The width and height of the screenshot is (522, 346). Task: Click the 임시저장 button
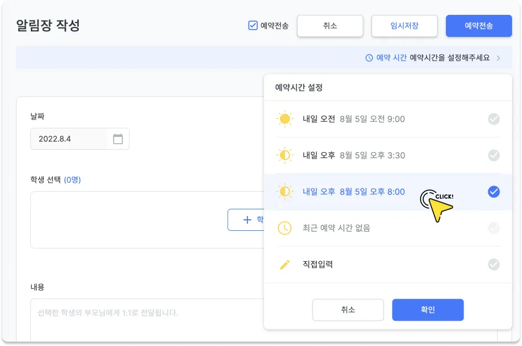(404, 26)
